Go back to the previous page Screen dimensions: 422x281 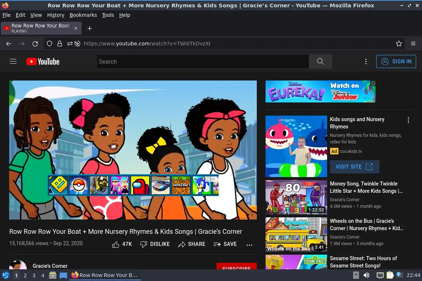(9, 44)
